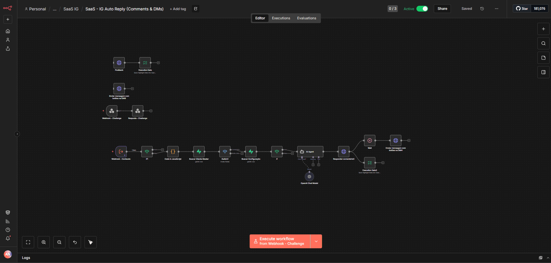
Task: Switch to the Evaluations tab
Action: (306, 18)
